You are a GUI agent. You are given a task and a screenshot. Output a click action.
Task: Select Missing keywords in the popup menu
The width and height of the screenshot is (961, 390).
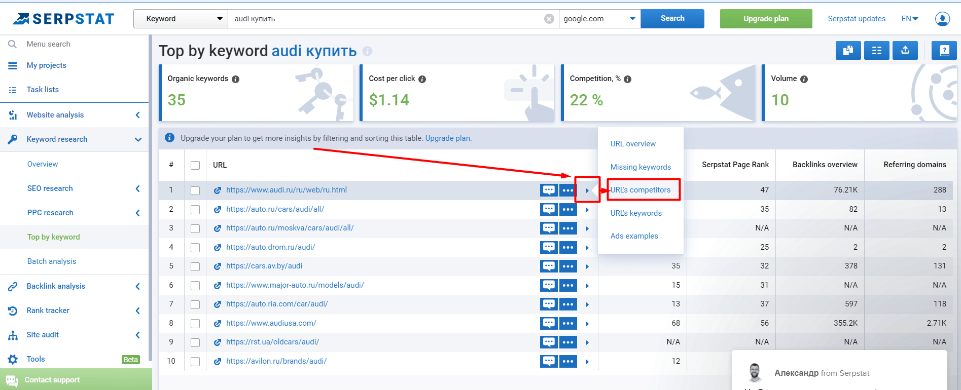click(x=640, y=167)
